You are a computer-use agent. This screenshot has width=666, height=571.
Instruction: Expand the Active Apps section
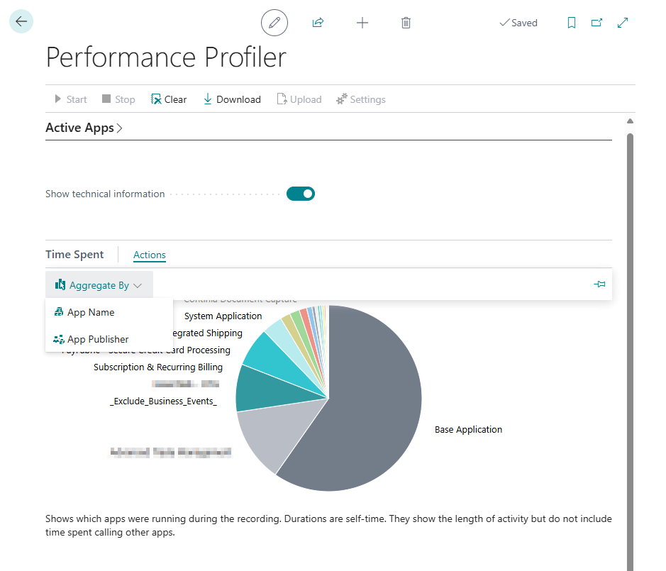tap(84, 128)
